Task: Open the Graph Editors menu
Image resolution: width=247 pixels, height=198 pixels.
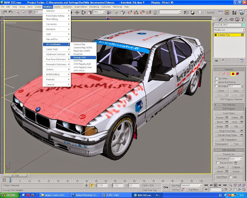Action: 81,7
